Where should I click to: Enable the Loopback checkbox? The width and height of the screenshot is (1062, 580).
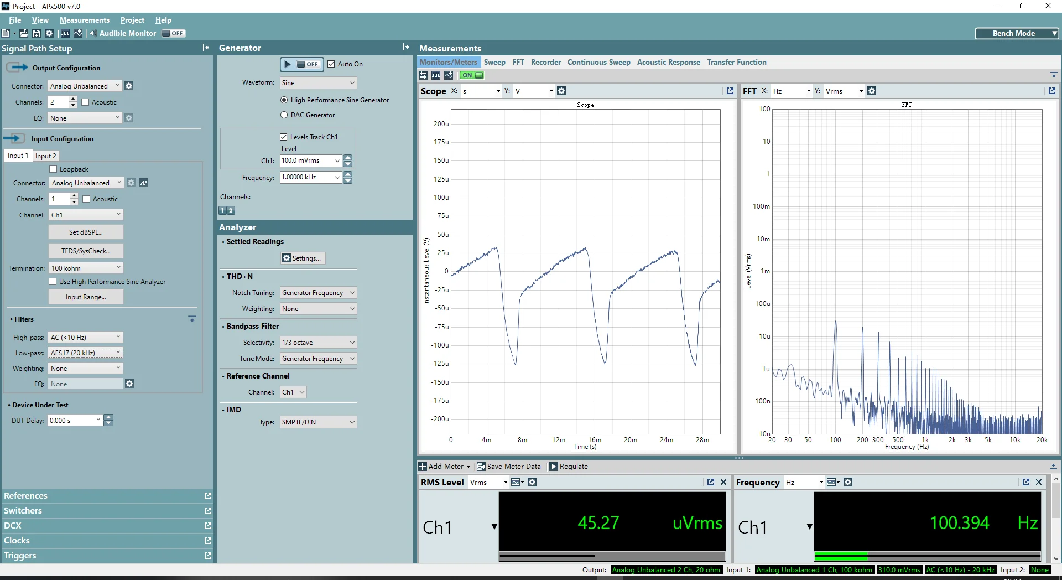(54, 169)
